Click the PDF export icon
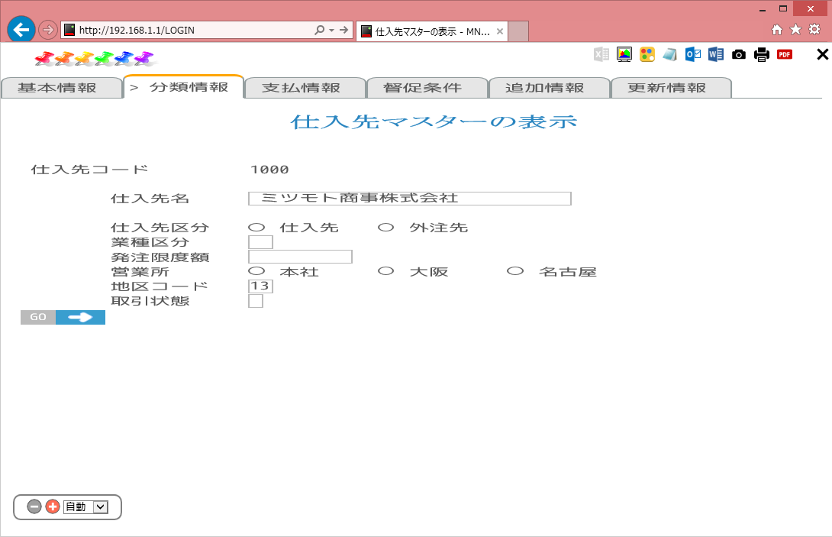Screen dimensions: 832x537 [x=784, y=54]
